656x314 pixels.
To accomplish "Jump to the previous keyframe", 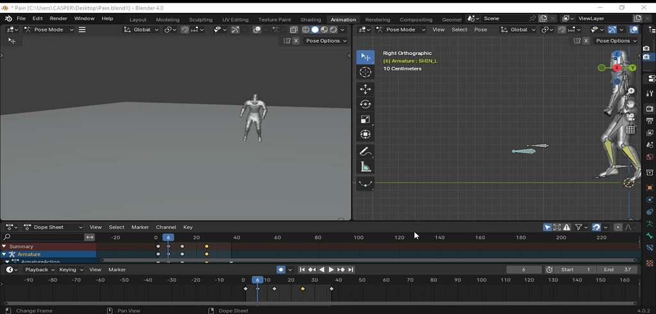I will [x=312, y=270].
